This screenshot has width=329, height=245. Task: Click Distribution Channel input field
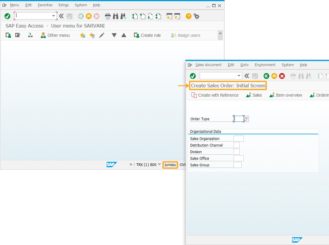(237, 145)
